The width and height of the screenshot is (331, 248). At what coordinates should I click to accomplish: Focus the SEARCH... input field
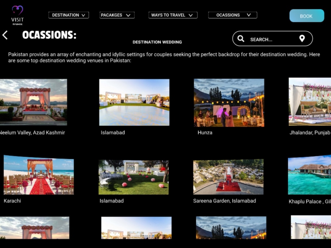[x=272, y=39]
